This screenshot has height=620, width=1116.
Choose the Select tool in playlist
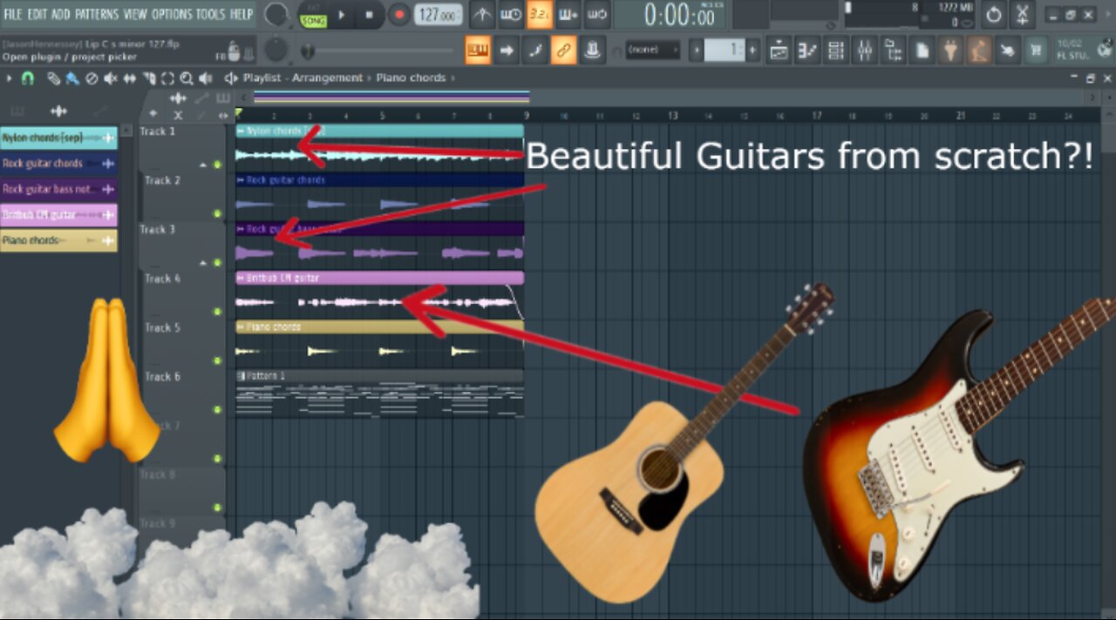coord(168,78)
